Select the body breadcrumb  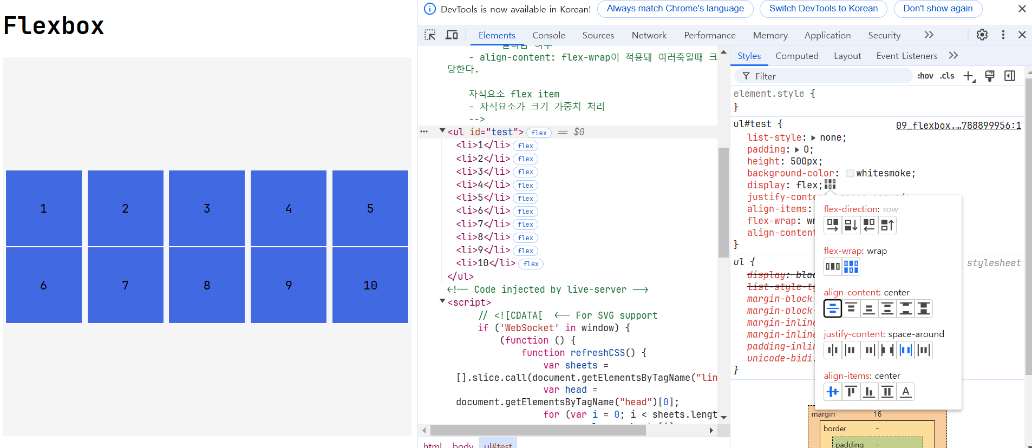tap(462, 445)
